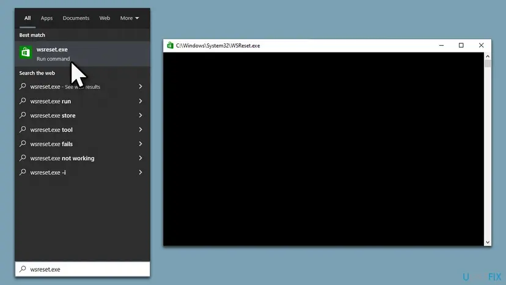Click 'wsreset.exe - See web results' entry
The image size is (506, 285).
click(82, 86)
